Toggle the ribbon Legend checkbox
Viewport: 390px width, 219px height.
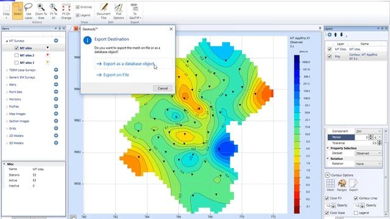pos(77,15)
